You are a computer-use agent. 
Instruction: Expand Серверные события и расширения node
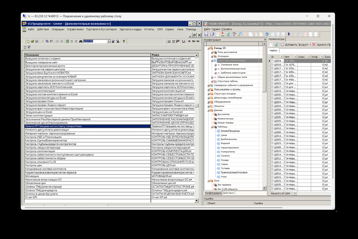(x=208, y=85)
